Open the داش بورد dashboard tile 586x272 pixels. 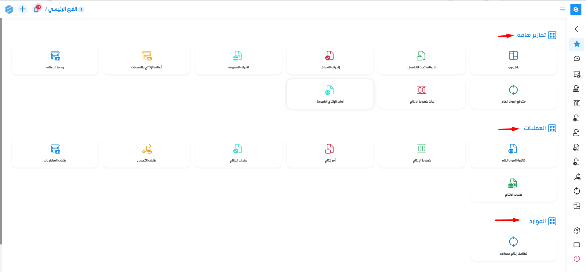click(x=513, y=60)
